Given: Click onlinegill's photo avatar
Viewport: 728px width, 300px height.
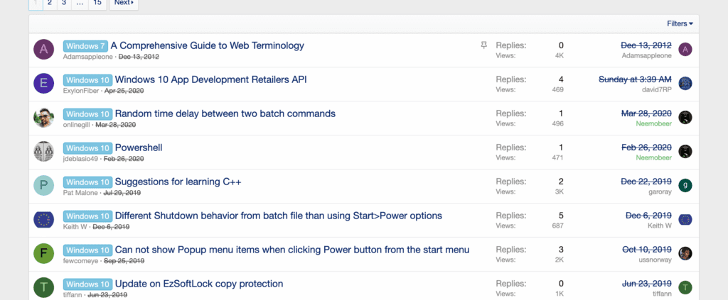Looking at the screenshot, I should 44,118.
